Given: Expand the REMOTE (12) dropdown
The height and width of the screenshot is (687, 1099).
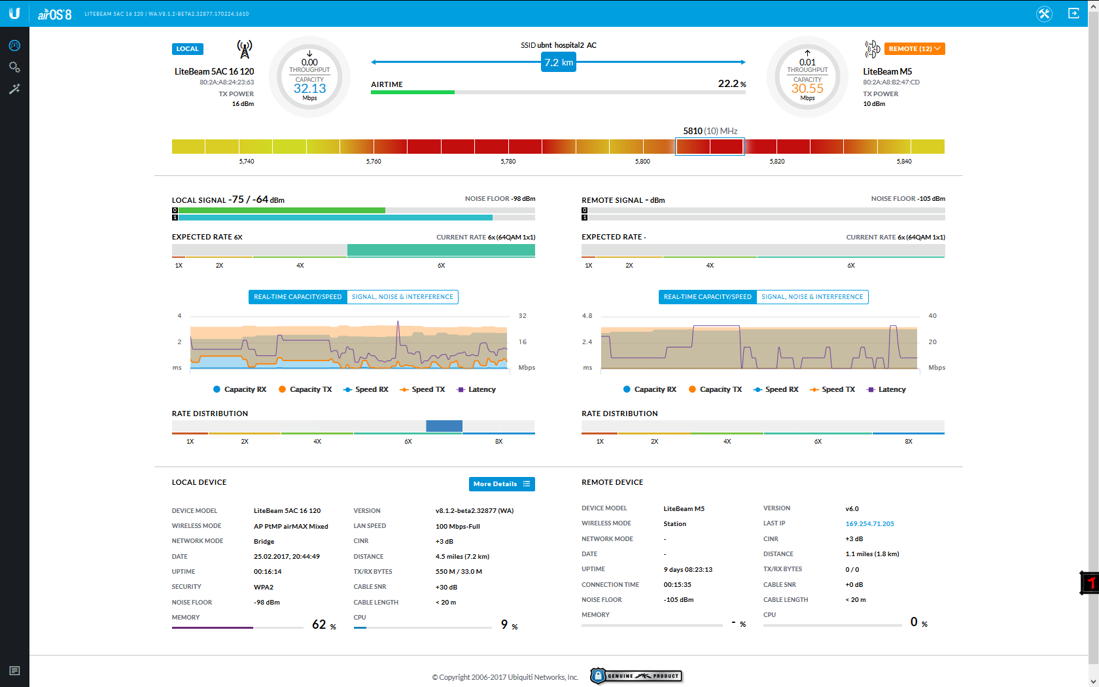Looking at the screenshot, I should click(915, 49).
